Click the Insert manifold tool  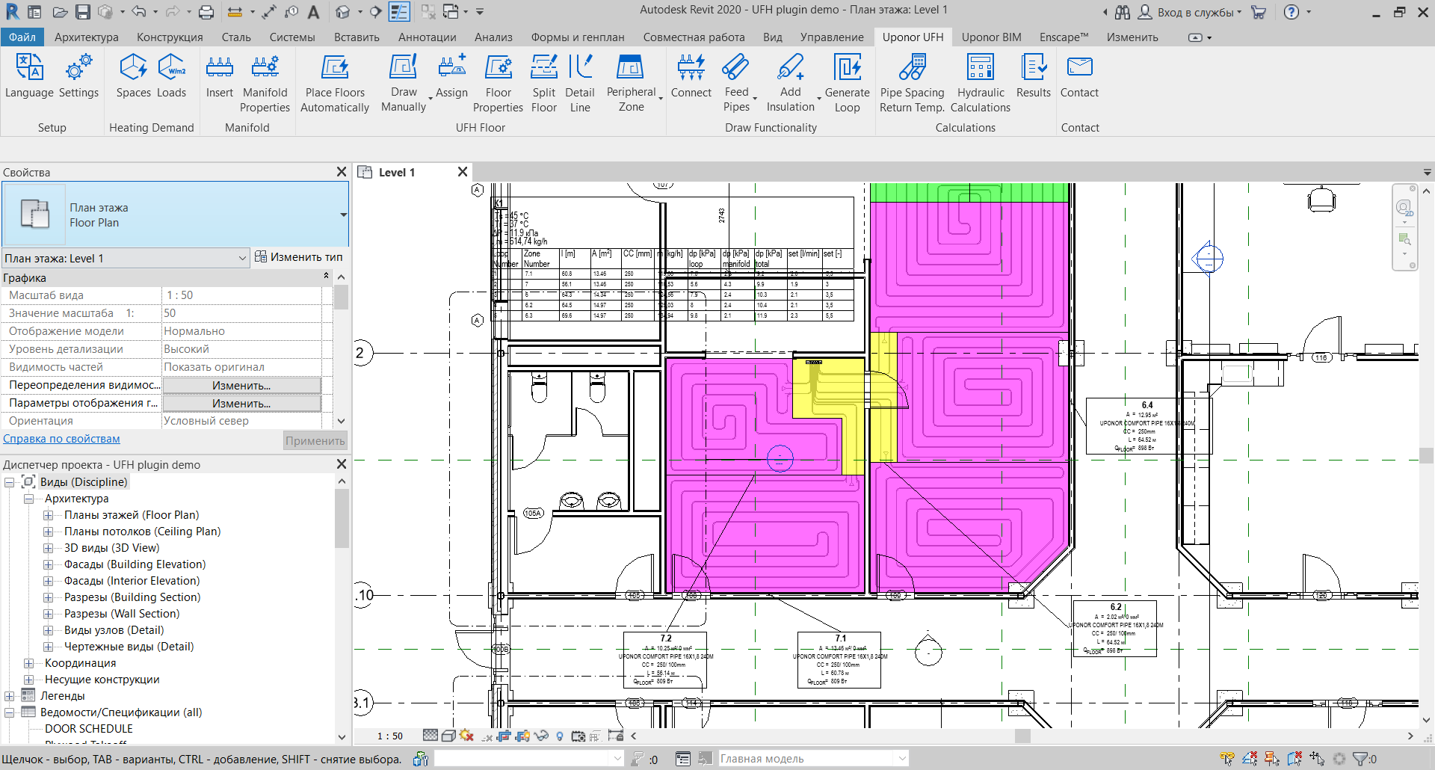[x=220, y=76]
